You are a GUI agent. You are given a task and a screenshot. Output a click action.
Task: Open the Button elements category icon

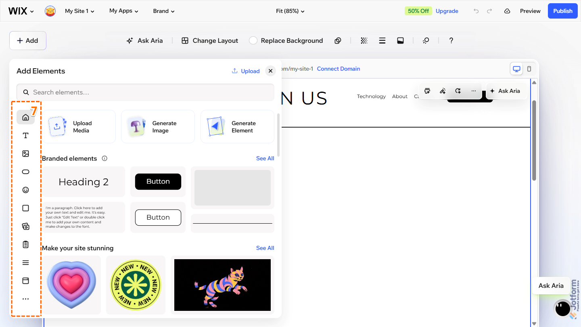(25, 172)
